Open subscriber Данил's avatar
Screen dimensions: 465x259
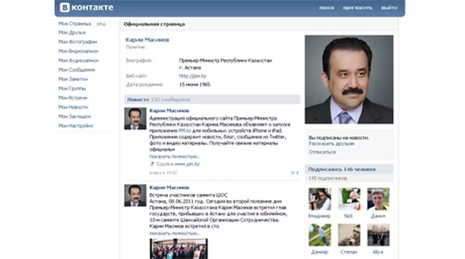coord(378,199)
